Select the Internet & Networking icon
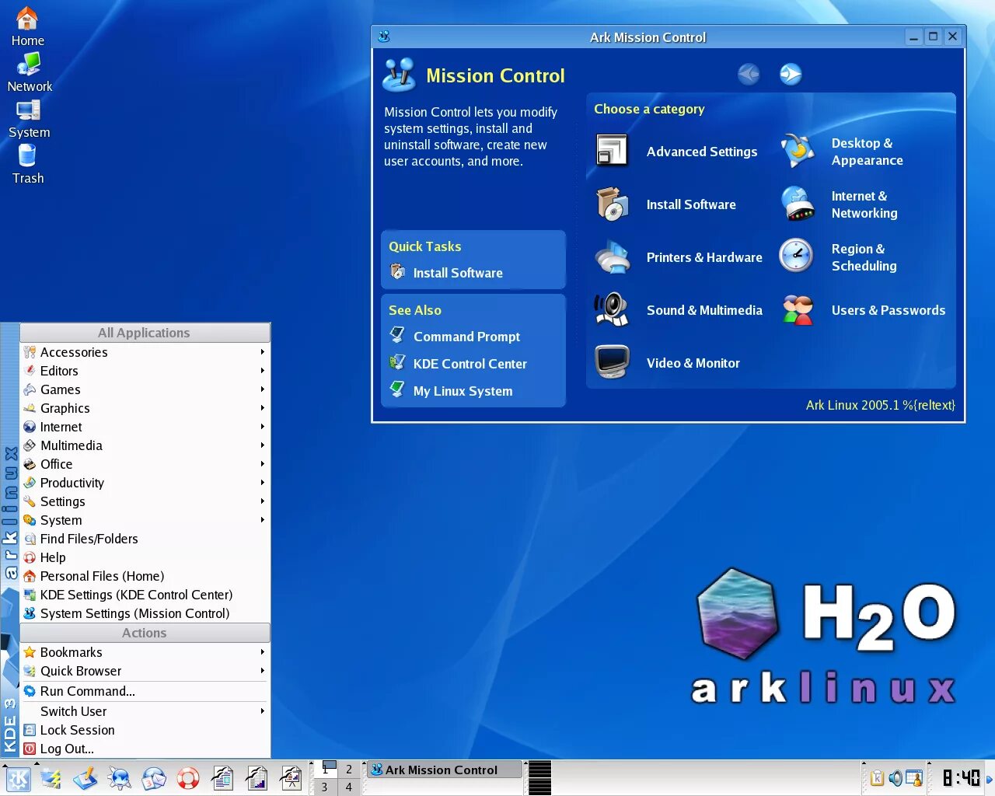Screen dimensions: 995x796 coord(797,204)
